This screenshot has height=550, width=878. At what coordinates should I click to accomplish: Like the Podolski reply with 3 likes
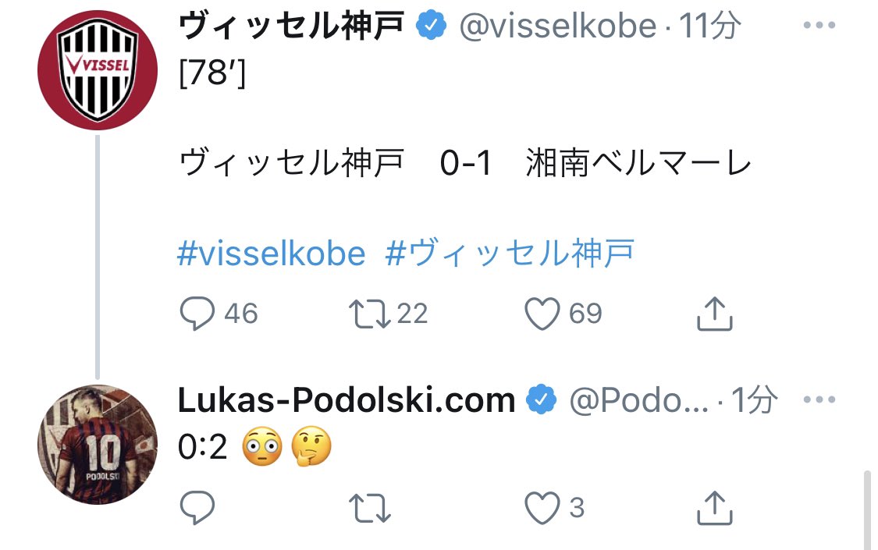(542, 508)
